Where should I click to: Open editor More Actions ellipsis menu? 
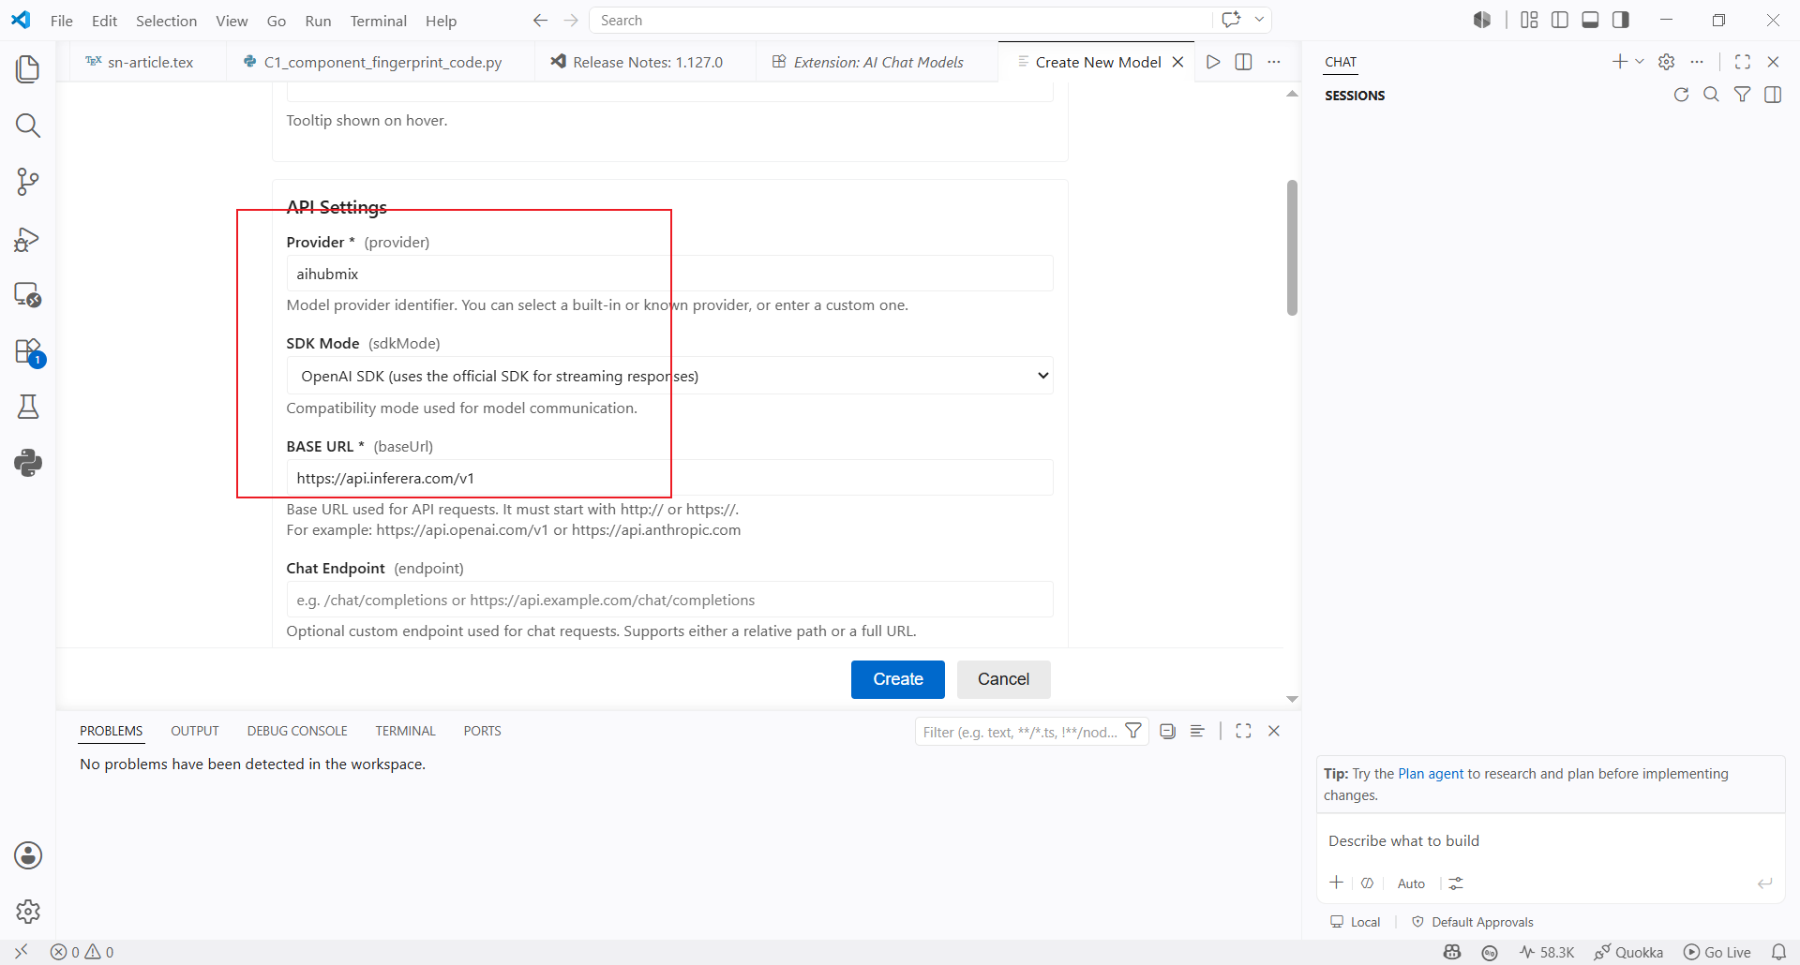pyautogui.click(x=1274, y=62)
